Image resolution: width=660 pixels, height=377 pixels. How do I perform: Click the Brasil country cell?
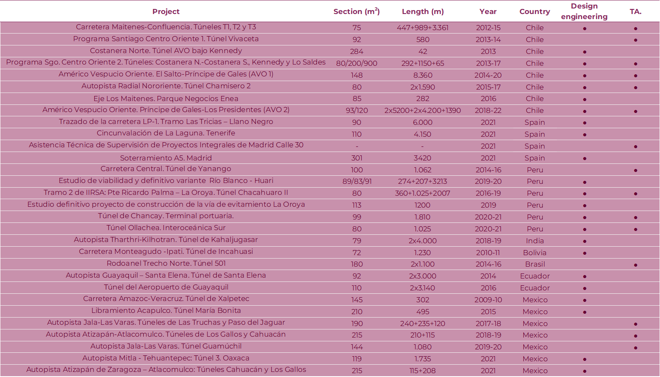534,264
